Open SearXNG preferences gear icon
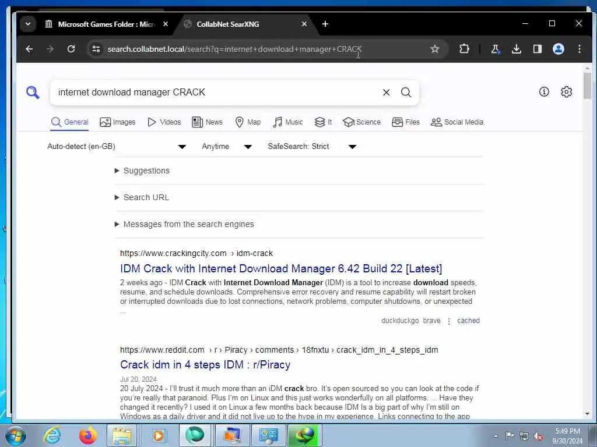The width and height of the screenshot is (597, 447). point(566,91)
